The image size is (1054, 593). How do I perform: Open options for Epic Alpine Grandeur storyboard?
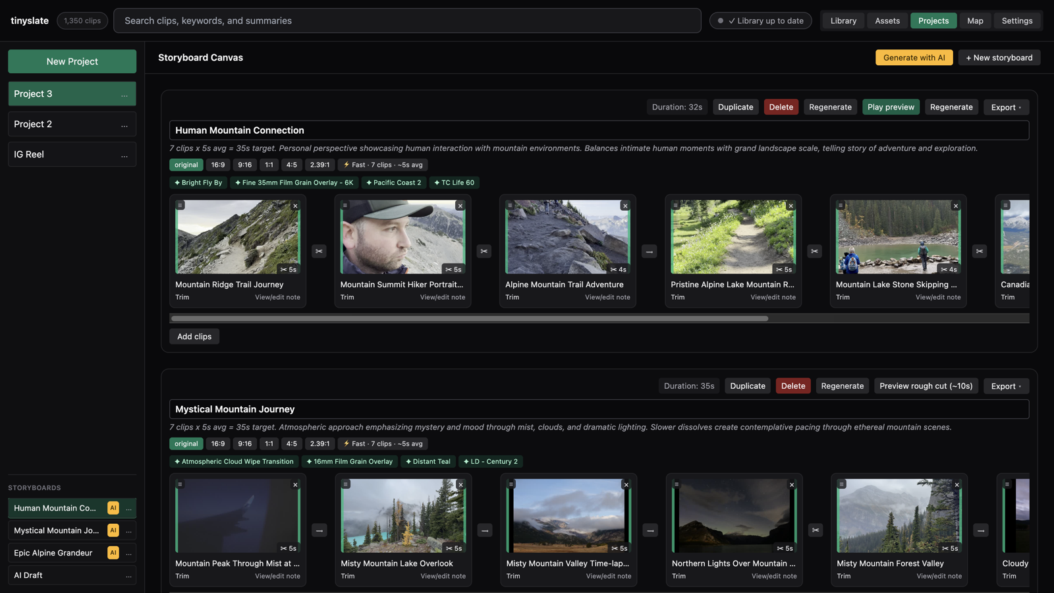point(129,553)
